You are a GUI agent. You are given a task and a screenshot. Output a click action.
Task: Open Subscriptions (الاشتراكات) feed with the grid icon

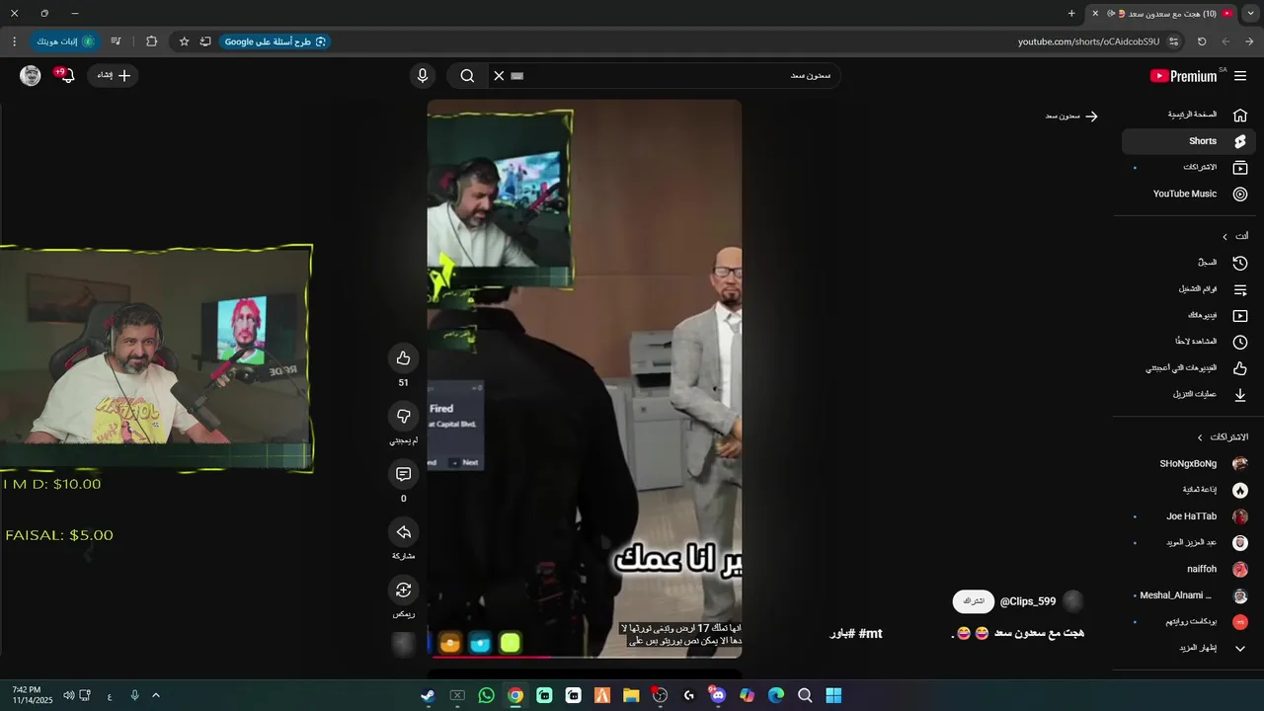coord(1189,168)
